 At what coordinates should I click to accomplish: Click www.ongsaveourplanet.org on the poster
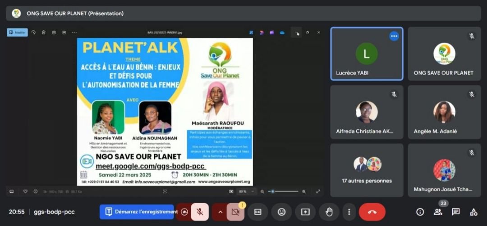(224, 181)
